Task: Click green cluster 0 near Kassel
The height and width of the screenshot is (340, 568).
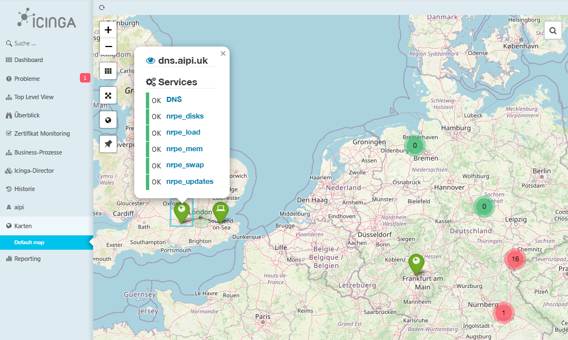Action: click(484, 207)
